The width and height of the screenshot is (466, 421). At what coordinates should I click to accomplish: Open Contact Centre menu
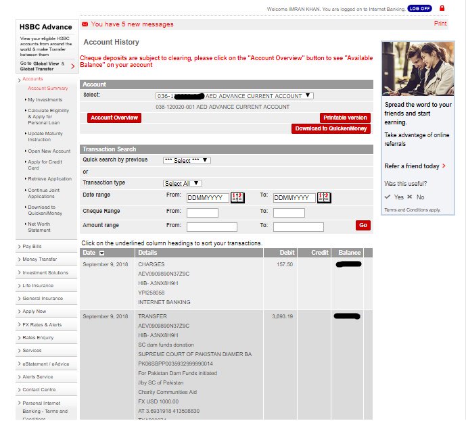(x=39, y=389)
